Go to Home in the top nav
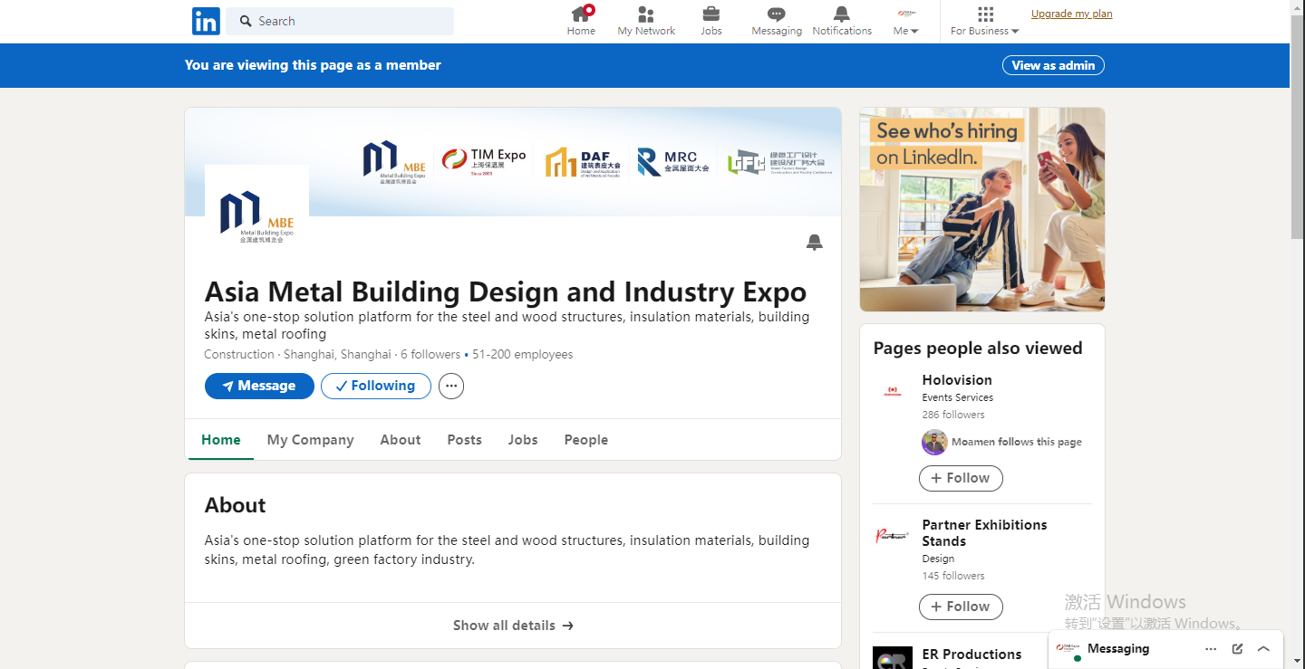Viewport: 1305px width, 669px height. click(x=581, y=21)
